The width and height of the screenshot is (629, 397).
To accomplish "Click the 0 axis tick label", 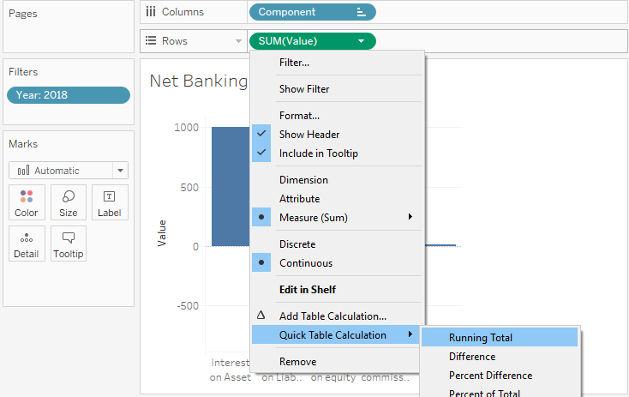I will click(195, 246).
